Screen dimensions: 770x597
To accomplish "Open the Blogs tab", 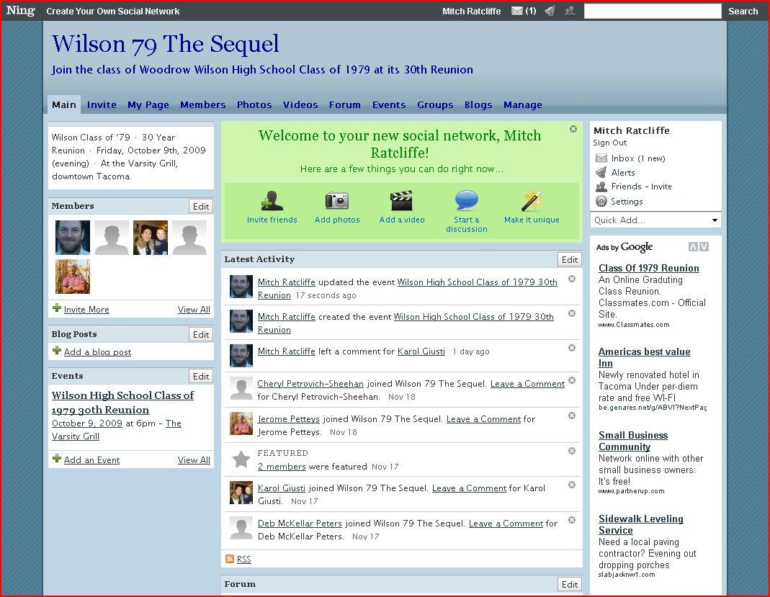I will coord(478,104).
